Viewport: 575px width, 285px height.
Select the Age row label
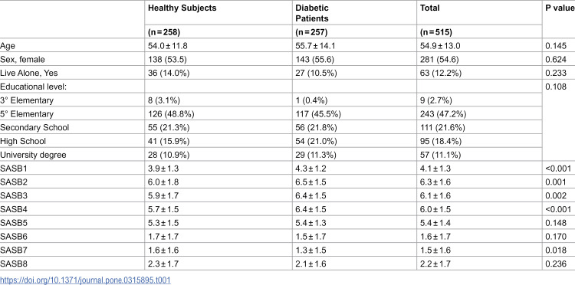pos(8,46)
